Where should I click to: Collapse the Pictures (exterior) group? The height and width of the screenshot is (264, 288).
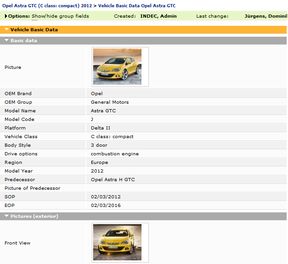pyautogui.click(x=7, y=216)
